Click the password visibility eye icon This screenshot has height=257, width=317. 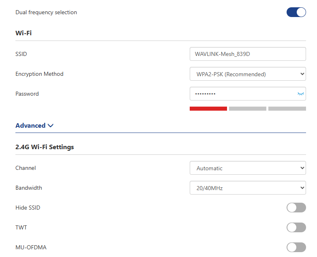[300, 94]
